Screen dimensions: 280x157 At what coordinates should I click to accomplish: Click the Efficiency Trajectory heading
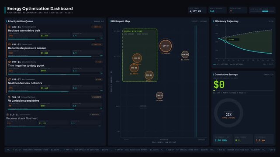click(226, 21)
